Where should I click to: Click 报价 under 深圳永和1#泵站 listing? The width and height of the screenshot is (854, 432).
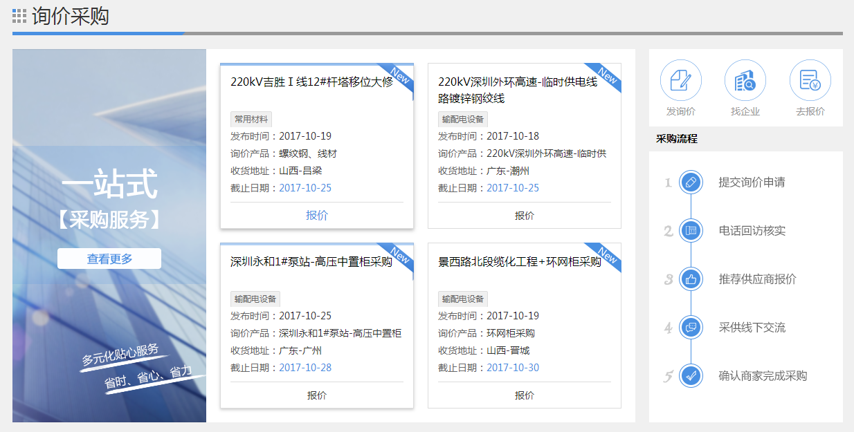coord(316,395)
